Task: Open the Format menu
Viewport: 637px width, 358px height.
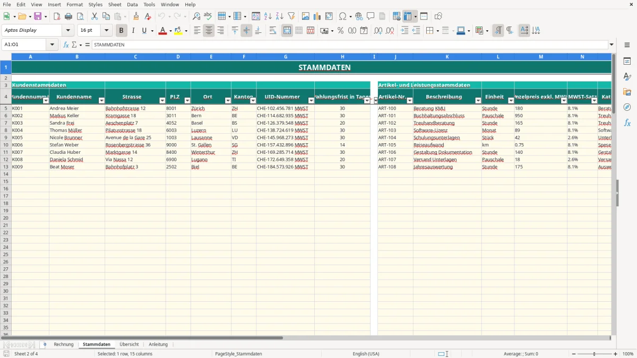Action: [x=74, y=4]
